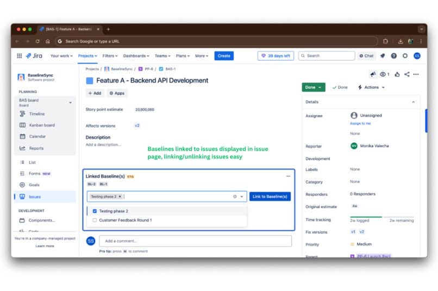Click the feedback megaphone icon
This screenshot has height=291, width=438.
[373, 74]
